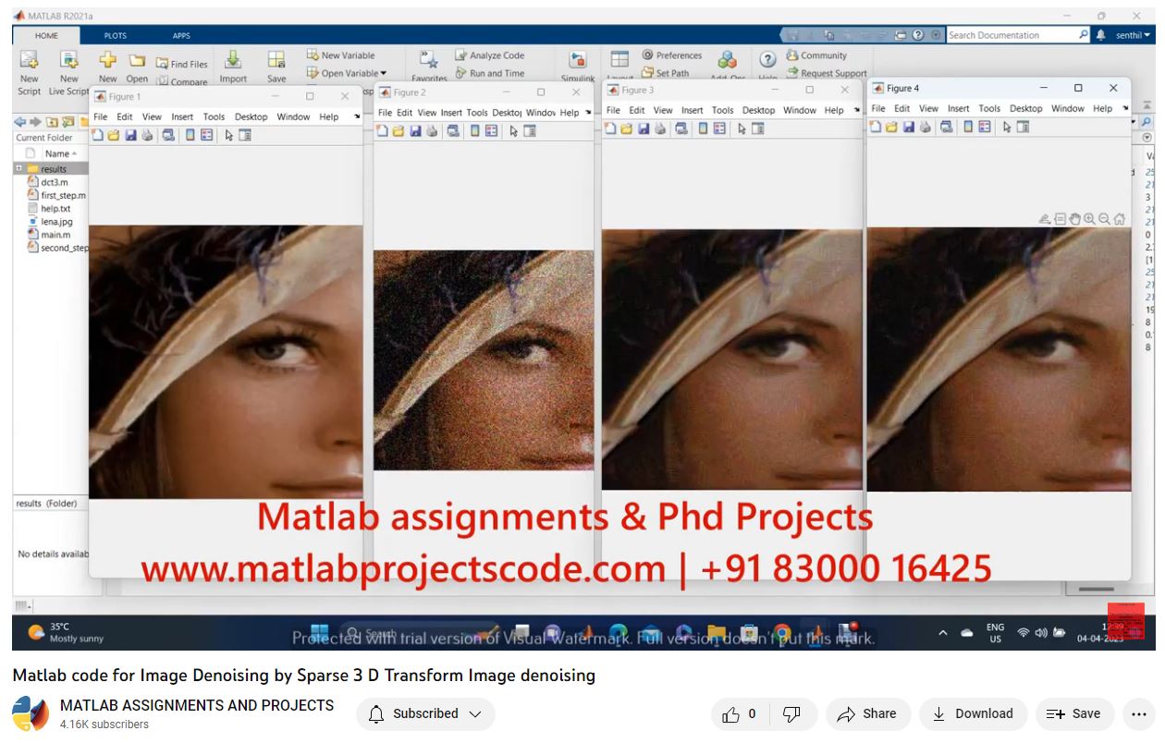The width and height of the screenshot is (1165, 743).
Task: Click the notification bell in MATLAB title strip
Action: pos(1100,35)
